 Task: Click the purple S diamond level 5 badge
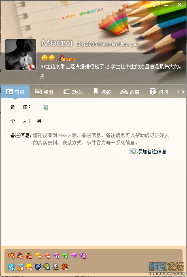pos(83,255)
